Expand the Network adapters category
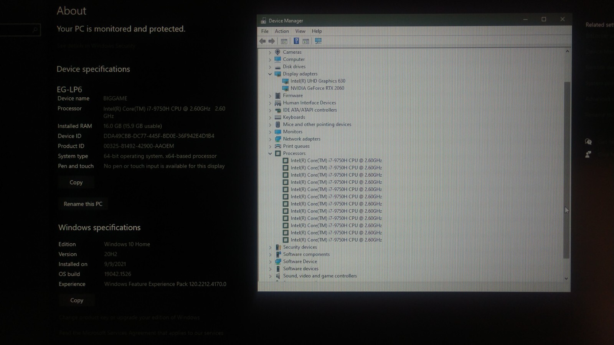 coord(270,139)
